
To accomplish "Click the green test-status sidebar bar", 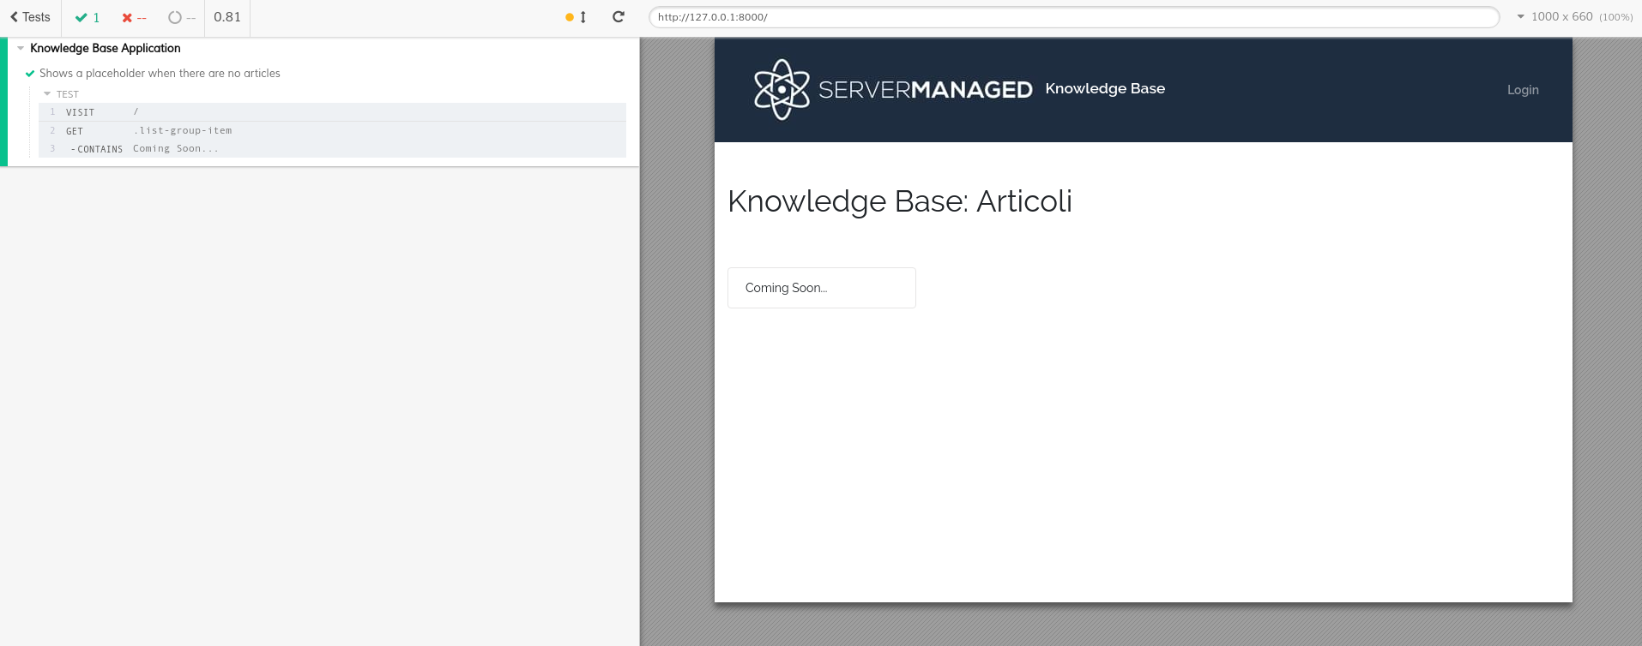I will click(3, 99).
